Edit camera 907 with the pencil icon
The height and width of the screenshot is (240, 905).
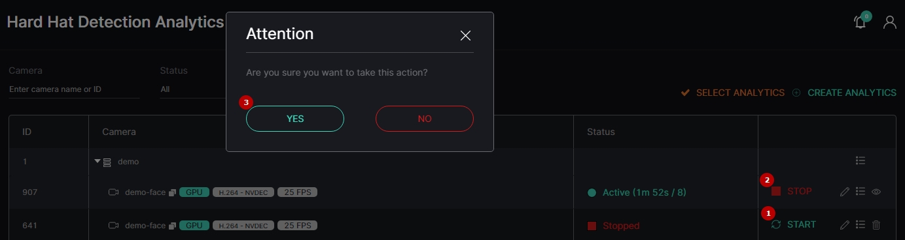(845, 192)
